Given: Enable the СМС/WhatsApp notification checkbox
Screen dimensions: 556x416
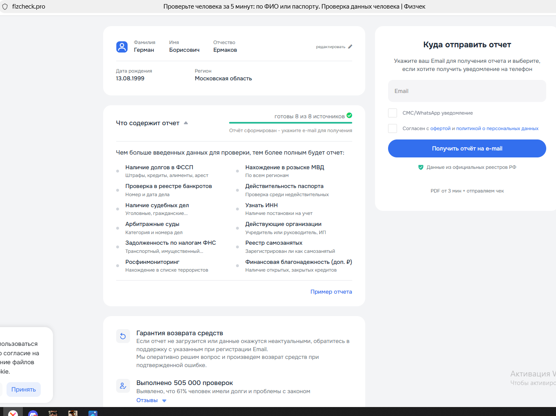Looking at the screenshot, I should (393, 113).
